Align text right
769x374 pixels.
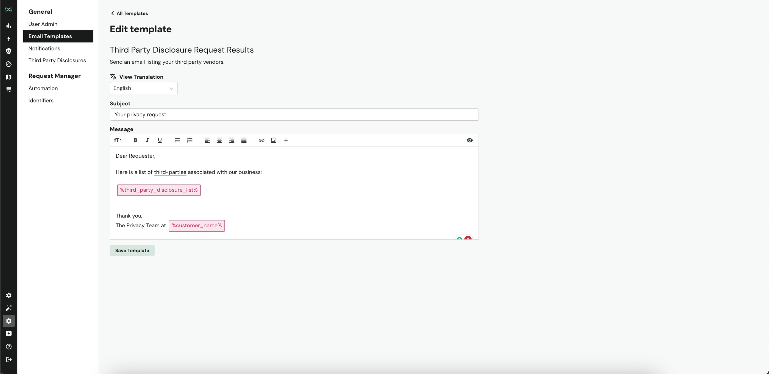pos(232,140)
